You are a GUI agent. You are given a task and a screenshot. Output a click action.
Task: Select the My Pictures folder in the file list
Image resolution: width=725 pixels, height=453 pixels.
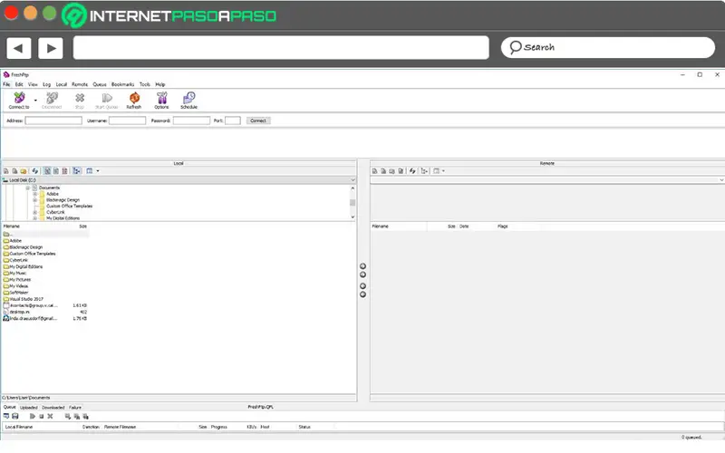coord(16,280)
